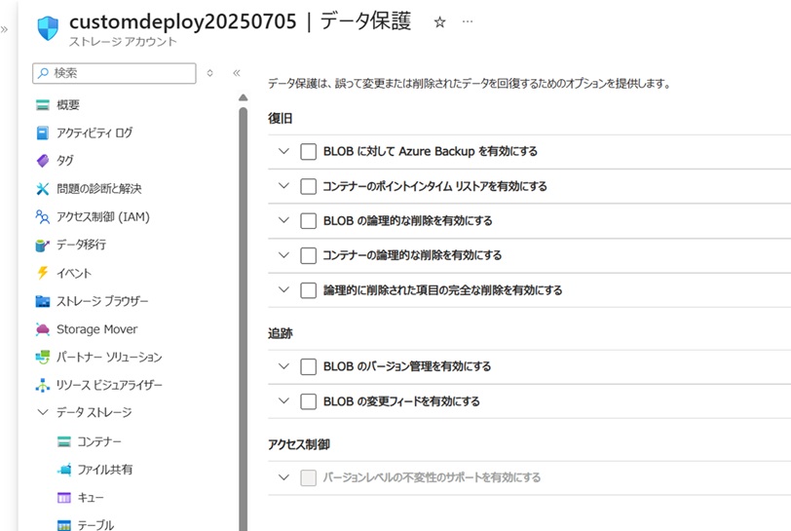Select イベント menu item
The height and width of the screenshot is (531, 791).
[x=74, y=273]
